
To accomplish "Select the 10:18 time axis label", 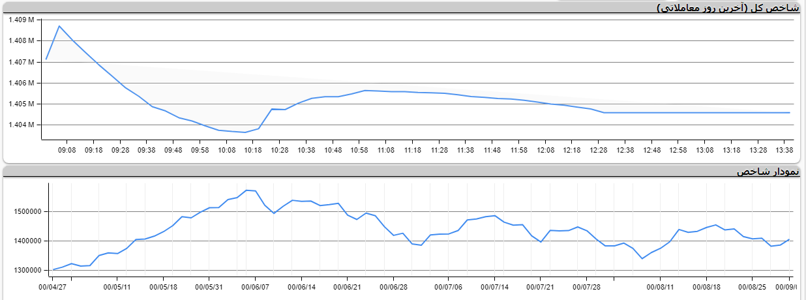I will [253, 149].
